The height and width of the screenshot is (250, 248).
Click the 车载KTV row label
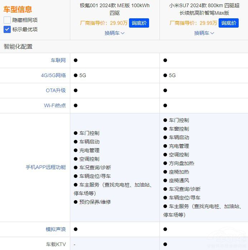pyautogui.click(x=56, y=244)
